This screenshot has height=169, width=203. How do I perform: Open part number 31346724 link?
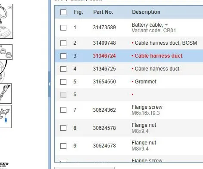(104, 56)
